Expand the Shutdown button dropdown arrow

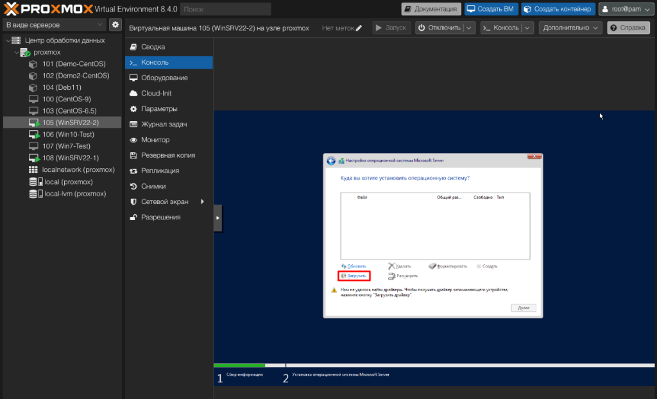[x=469, y=28]
